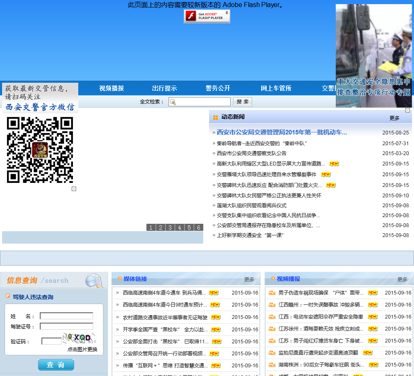Click the orange icon beside 驾驶人违法查询
Image resolution: width=414 pixels, height=376 pixels.
click(x=8, y=296)
